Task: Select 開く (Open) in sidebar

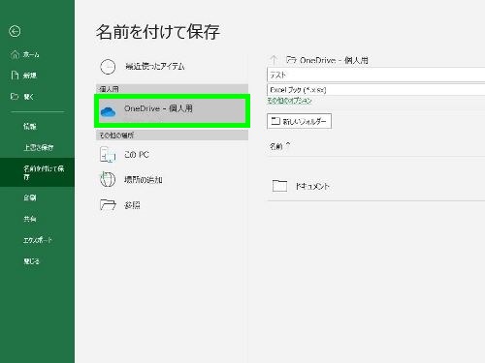Action: tap(28, 97)
